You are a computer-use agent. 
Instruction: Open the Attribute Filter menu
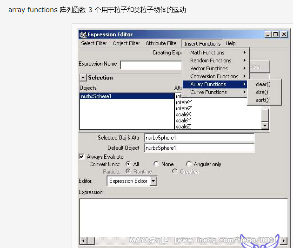(x=162, y=43)
